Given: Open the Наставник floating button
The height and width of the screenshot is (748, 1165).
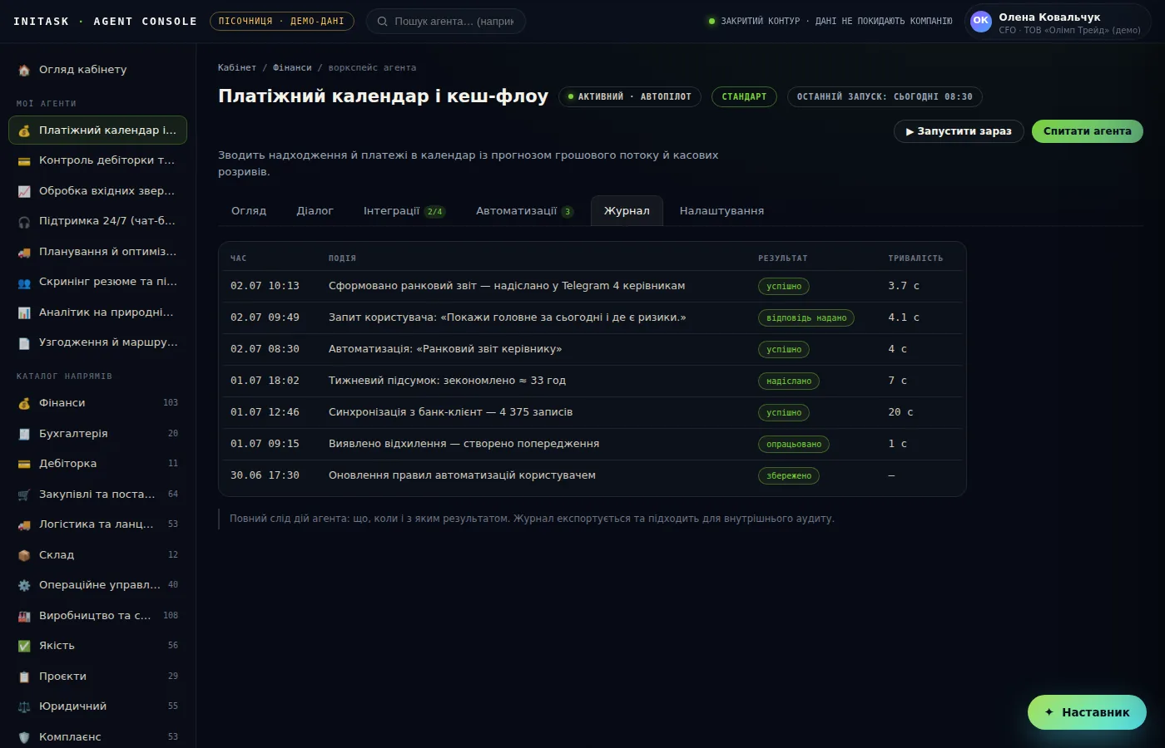Looking at the screenshot, I should tap(1087, 712).
